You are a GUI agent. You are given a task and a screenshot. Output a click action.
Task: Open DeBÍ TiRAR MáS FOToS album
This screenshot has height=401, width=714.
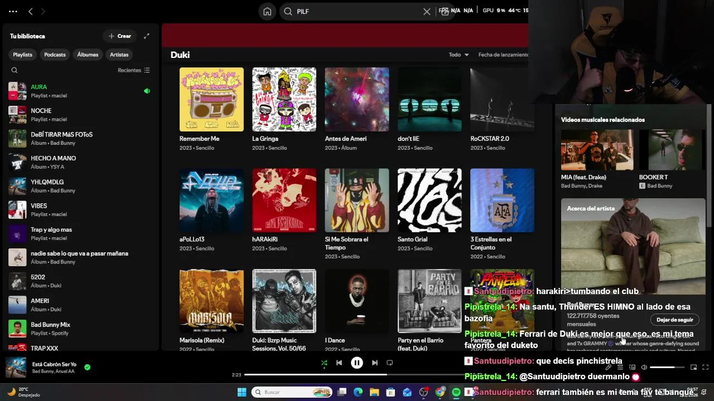click(79, 139)
